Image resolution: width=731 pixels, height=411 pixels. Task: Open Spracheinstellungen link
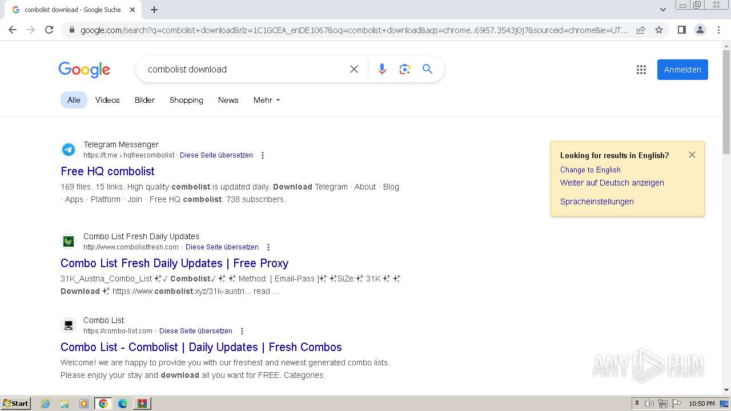(597, 202)
